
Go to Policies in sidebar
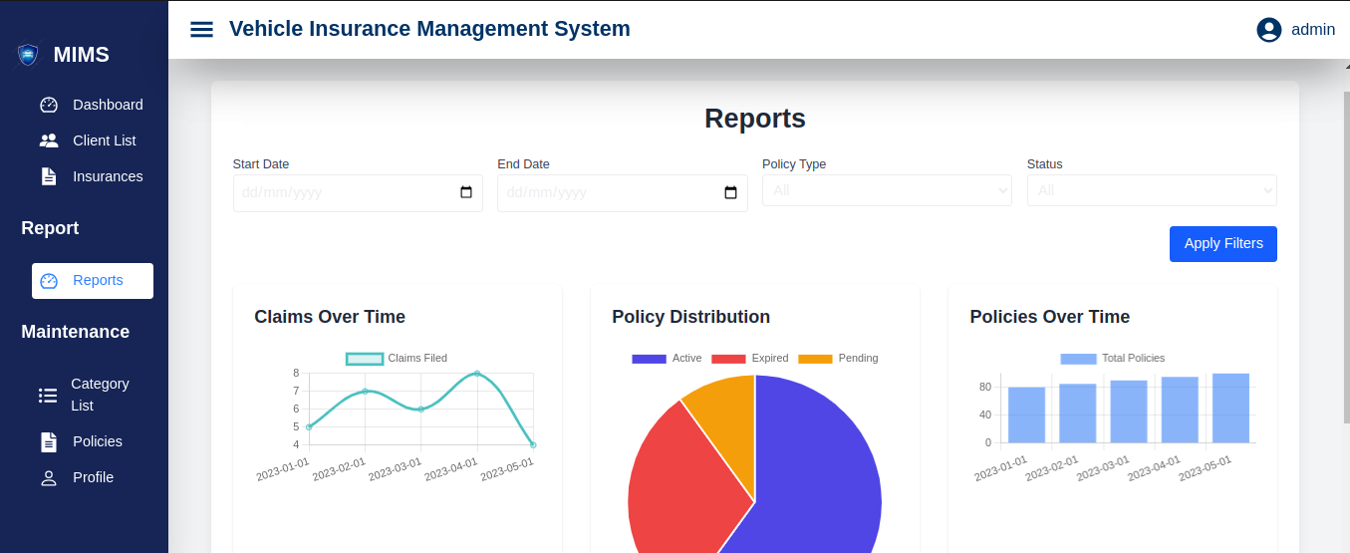97,441
